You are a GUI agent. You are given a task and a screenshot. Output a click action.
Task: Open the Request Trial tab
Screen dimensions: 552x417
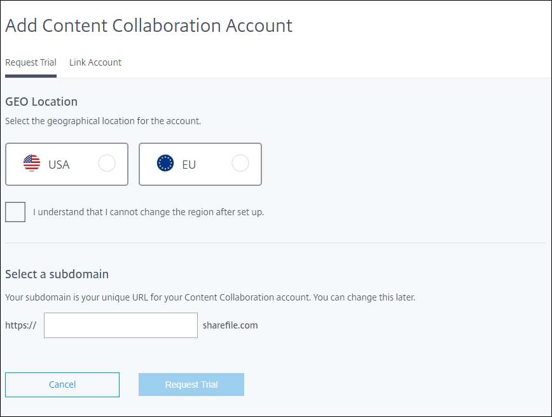tap(31, 62)
